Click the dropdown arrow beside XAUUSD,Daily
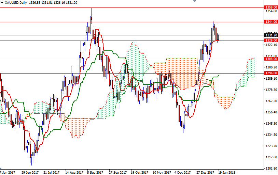This screenshot has width=278, height=175. click(2, 2)
